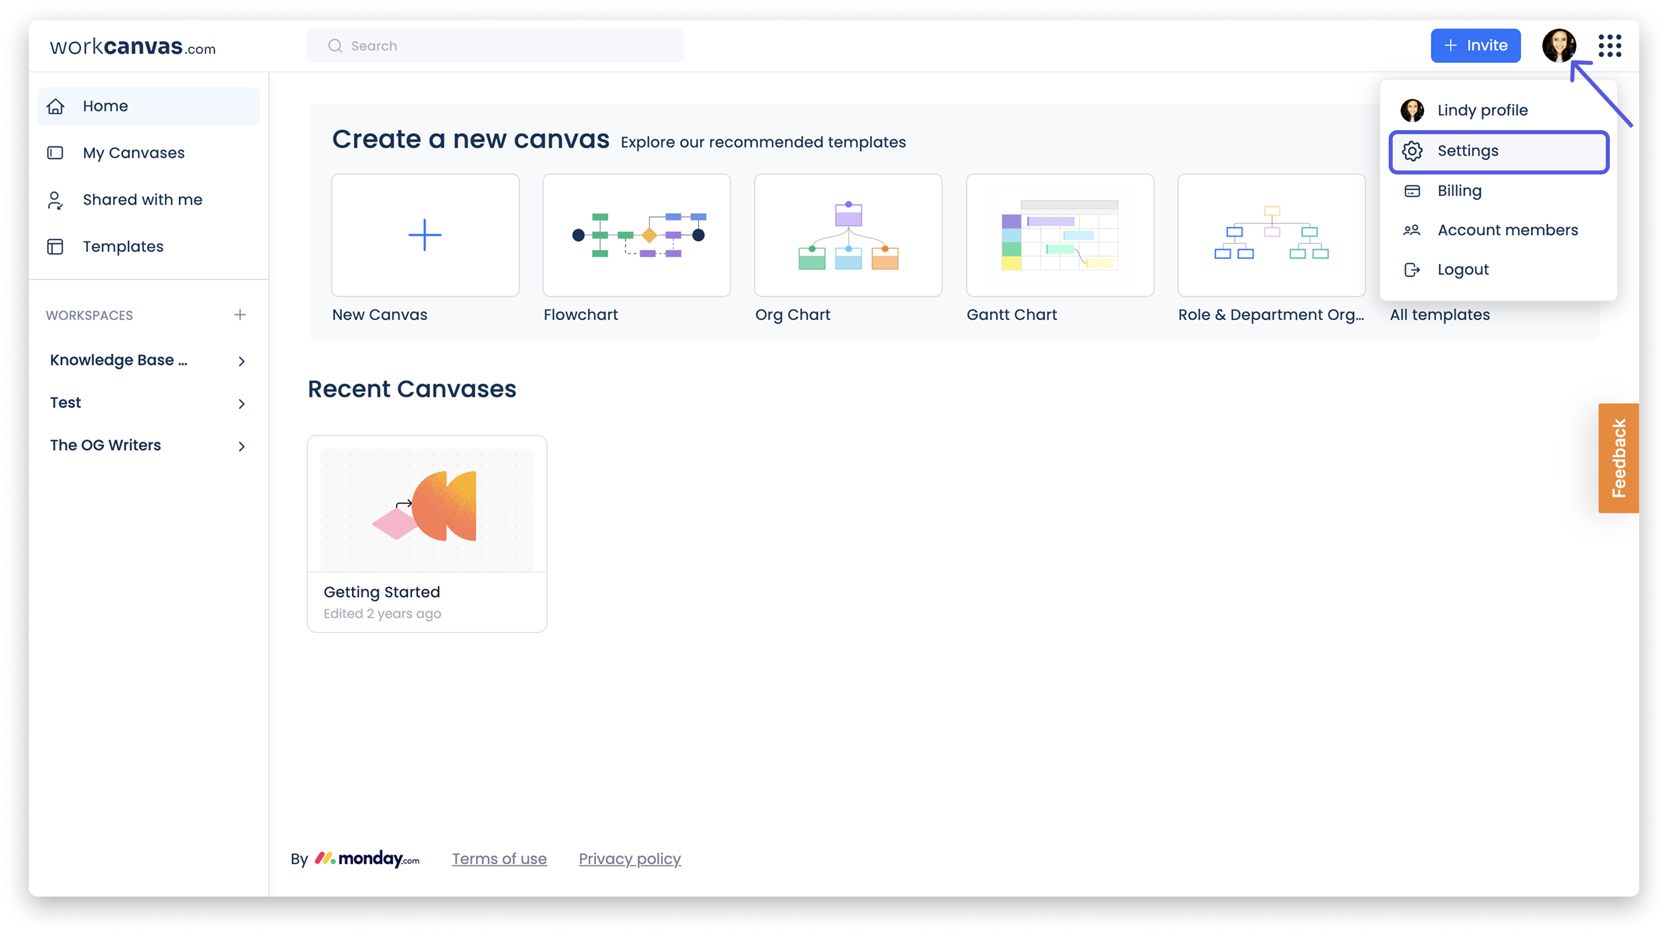Open Account members from profile menu
The width and height of the screenshot is (1668, 934).
(1507, 230)
